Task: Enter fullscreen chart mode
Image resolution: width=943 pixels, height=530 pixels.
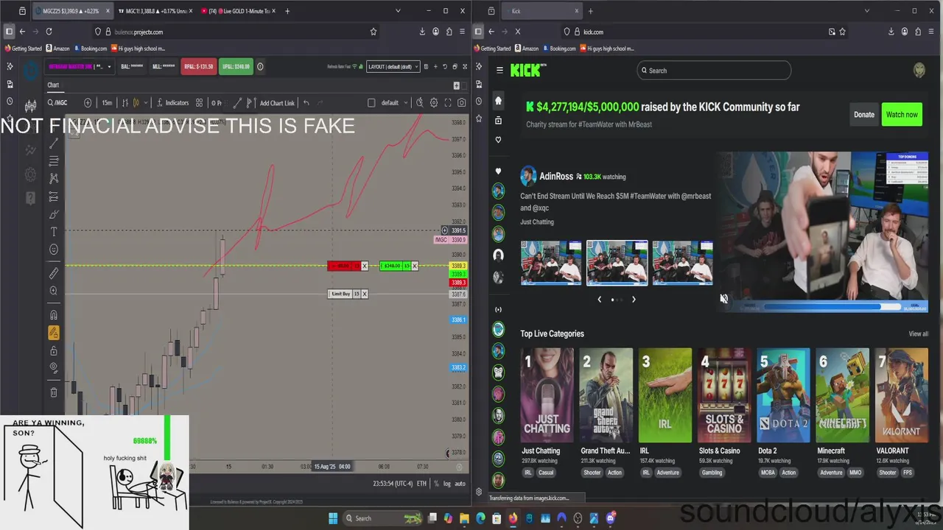Action: pyautogui.click(x=448, y=103)
